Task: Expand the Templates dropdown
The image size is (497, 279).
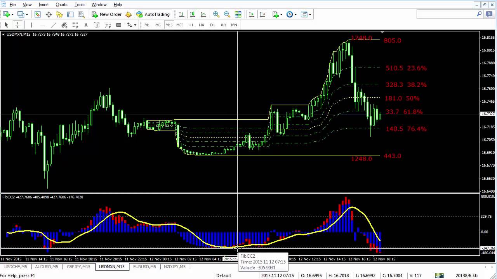Action: point(310,14)
